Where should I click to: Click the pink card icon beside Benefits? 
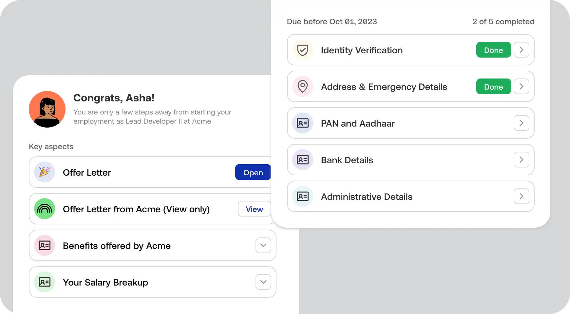[x=45, y=245]
